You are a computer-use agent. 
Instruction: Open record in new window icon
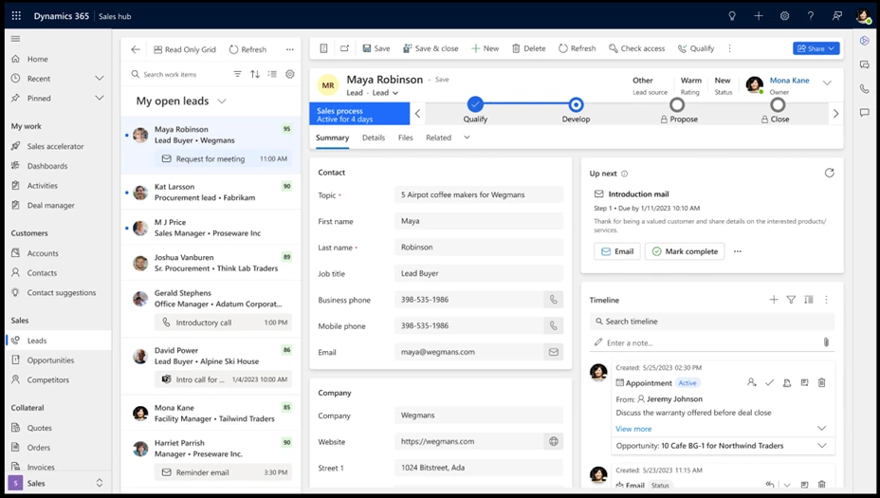[344, 48]
